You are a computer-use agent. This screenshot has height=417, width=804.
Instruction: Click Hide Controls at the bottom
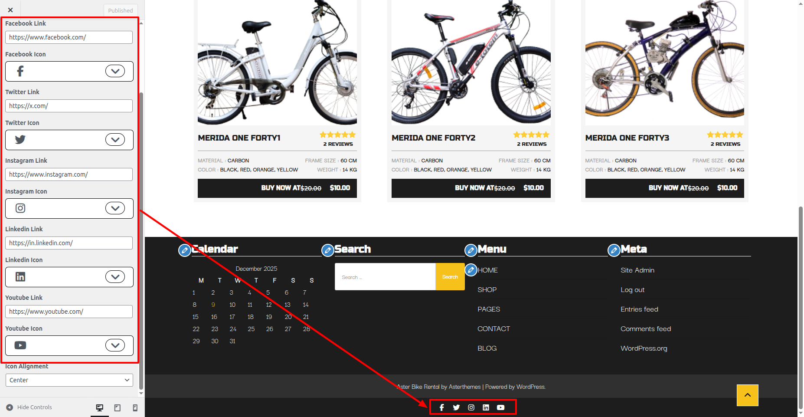(x=29, y=407)
